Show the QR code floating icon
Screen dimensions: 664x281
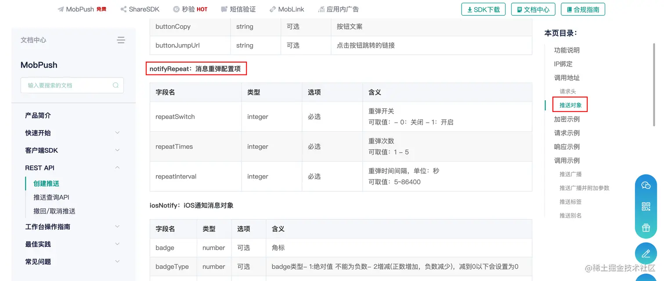[x=646, y=207]
